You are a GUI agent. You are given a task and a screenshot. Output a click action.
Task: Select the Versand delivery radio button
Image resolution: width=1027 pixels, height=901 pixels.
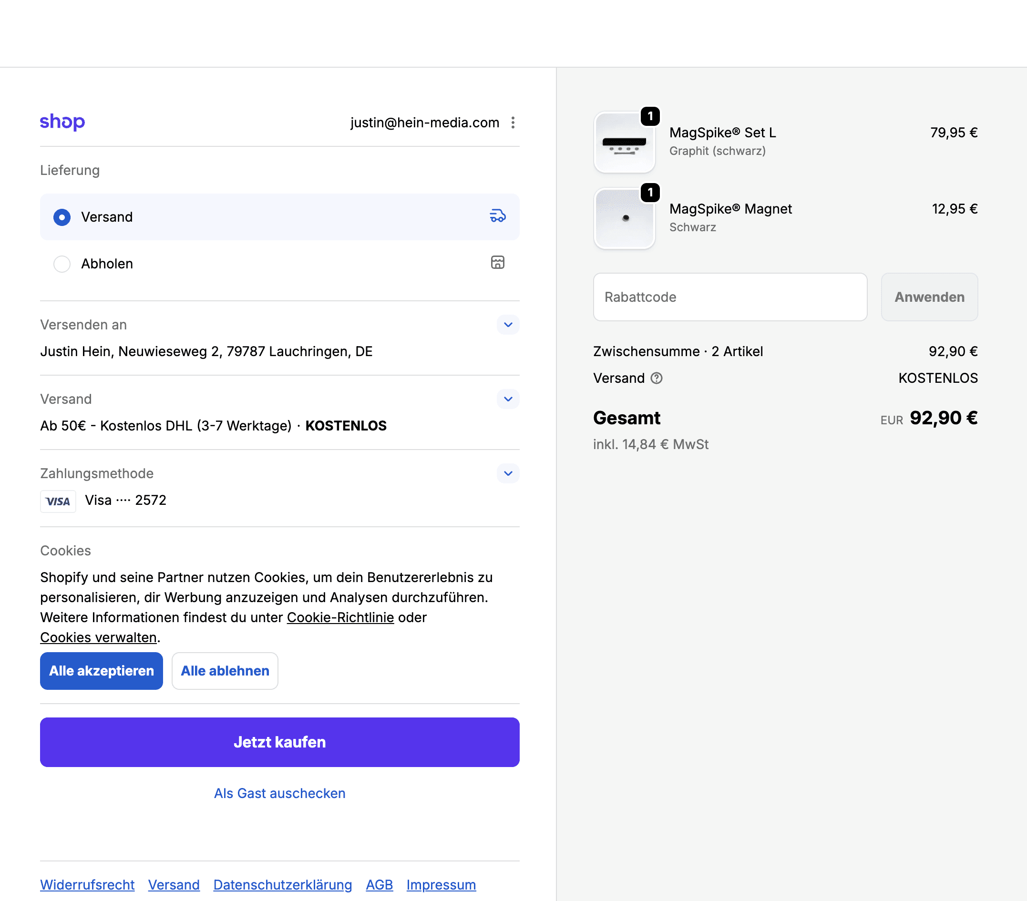(x=62, y=217)
